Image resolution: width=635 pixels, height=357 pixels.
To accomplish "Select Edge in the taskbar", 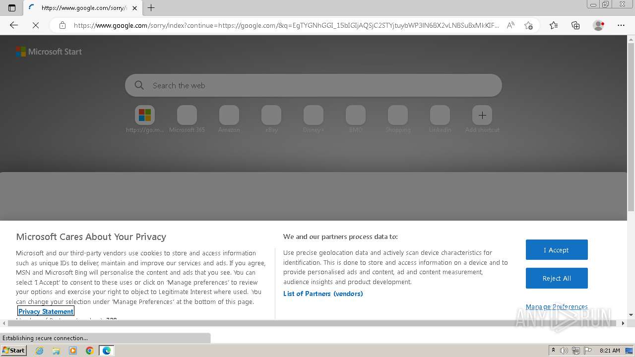I will coord(107,351).
